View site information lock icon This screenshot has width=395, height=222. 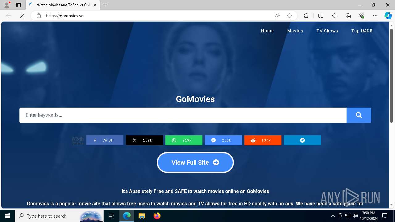click(x=39, y=16)
